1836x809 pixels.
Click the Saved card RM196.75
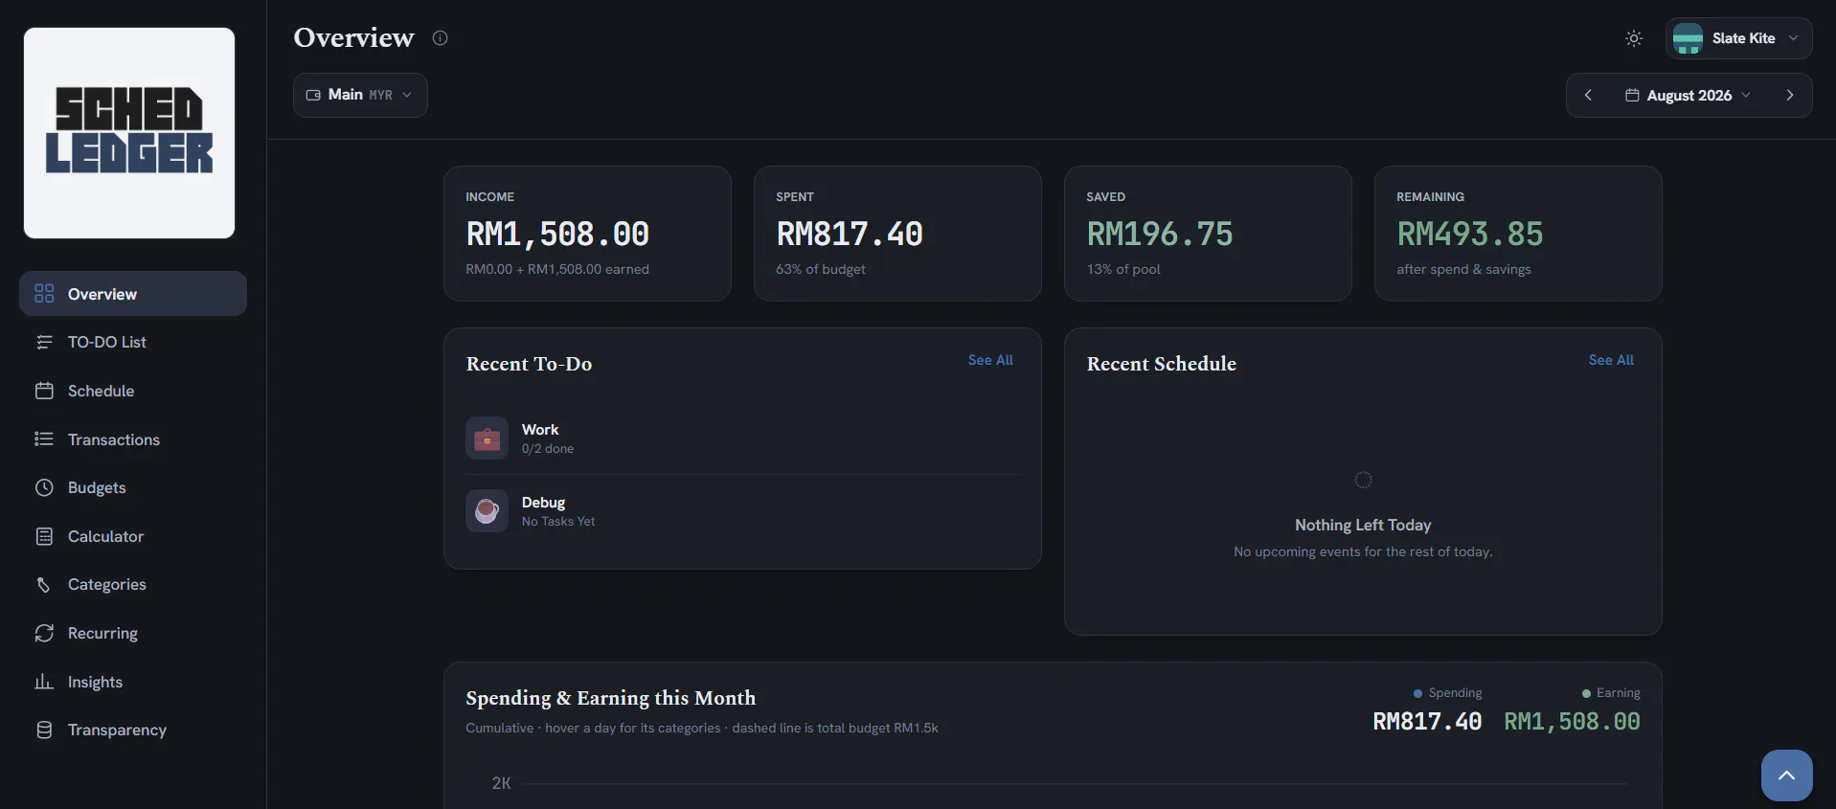point(1208,234)
